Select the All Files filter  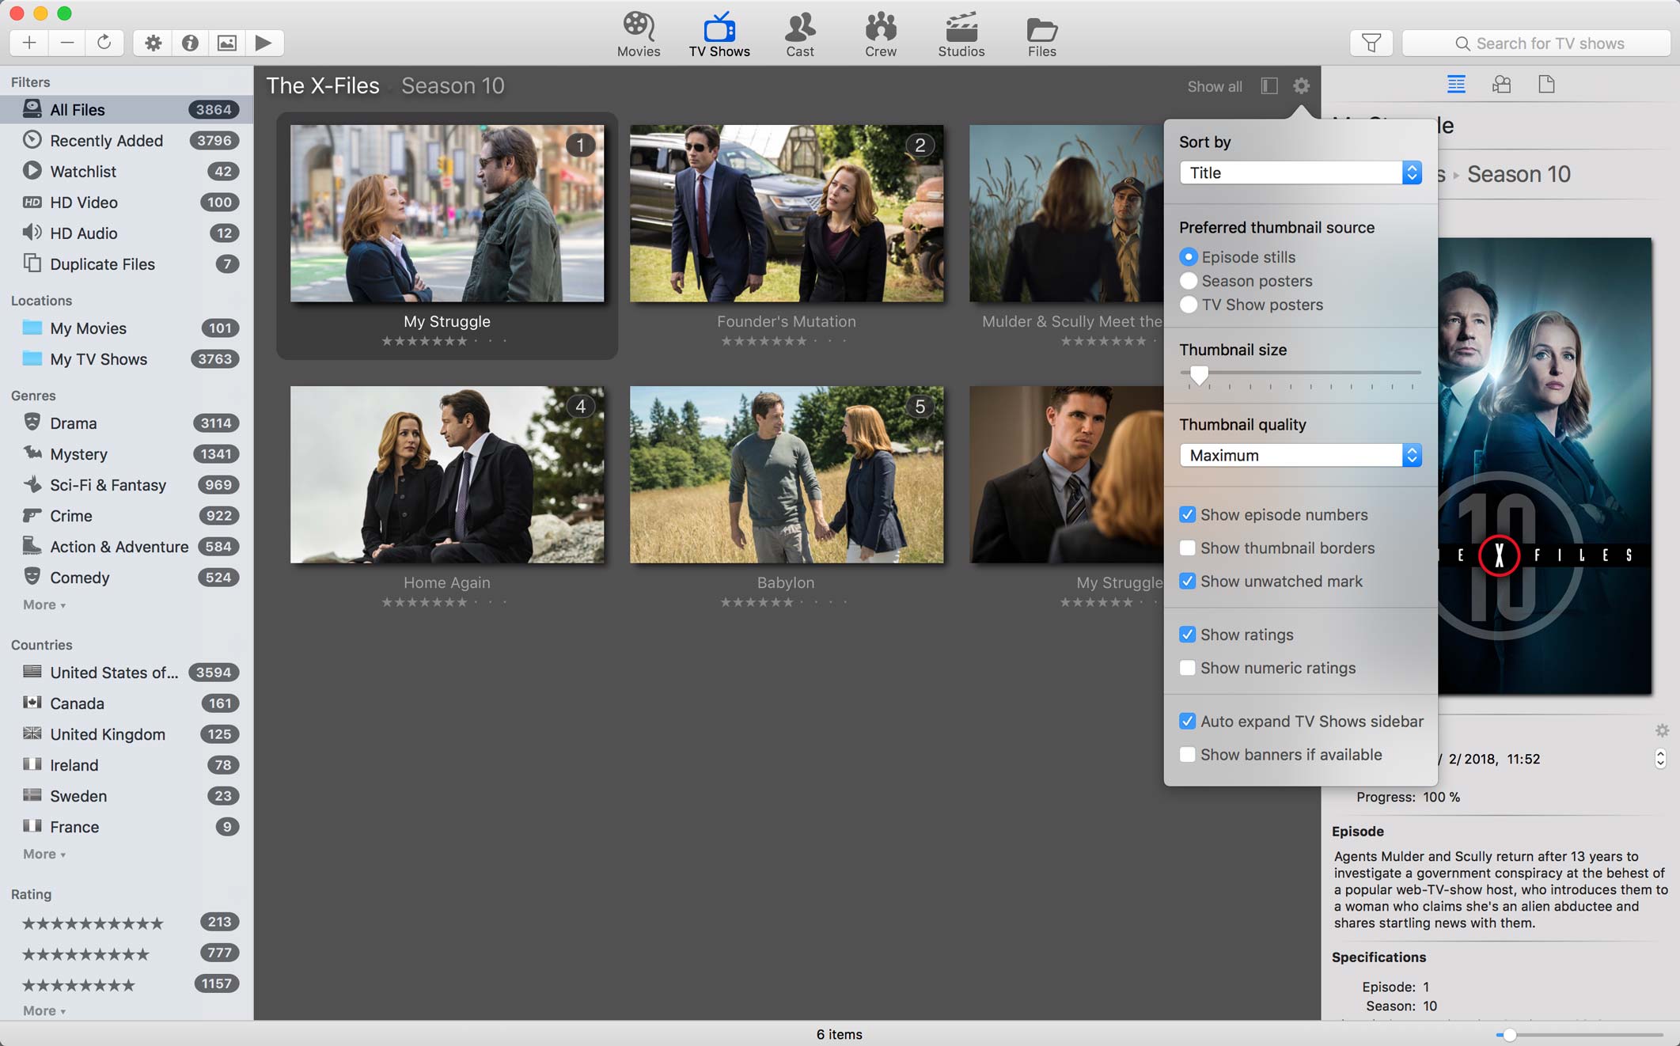[127, 109]
